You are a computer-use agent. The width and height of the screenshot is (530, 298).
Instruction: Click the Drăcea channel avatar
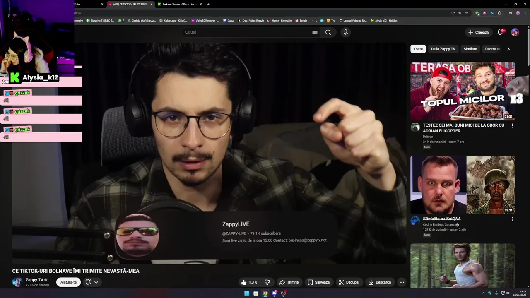click(415, 127)
